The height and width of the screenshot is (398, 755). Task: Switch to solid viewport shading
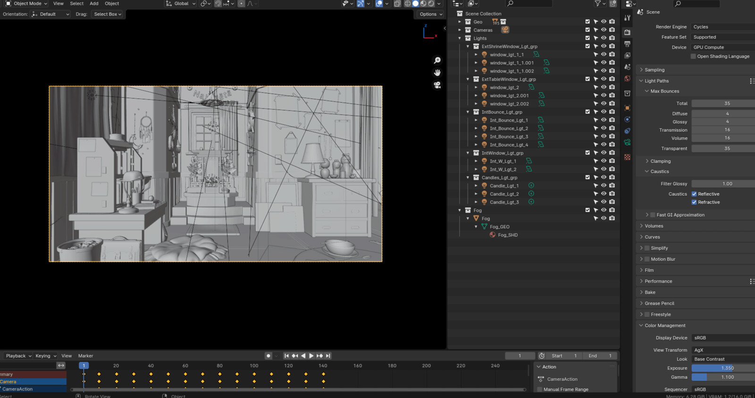[x=416, y=3]
